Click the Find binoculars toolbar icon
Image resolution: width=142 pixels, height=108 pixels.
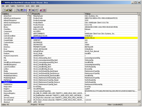25,10
